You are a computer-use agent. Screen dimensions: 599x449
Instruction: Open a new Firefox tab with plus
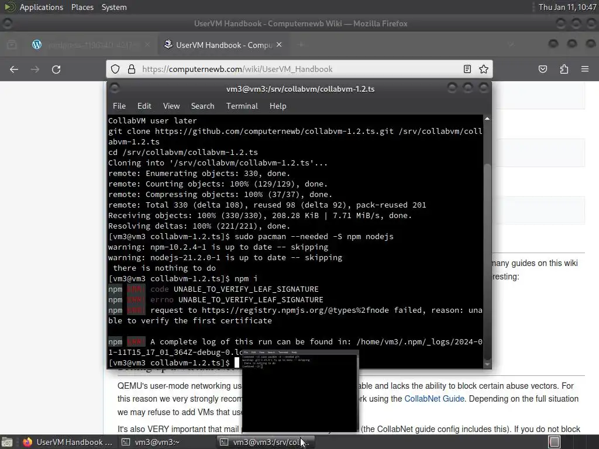[301, 44]
